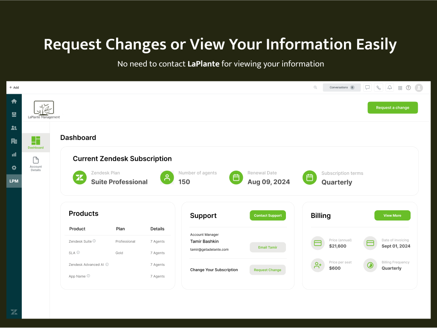Open the Admin settings gear icon
This screenshot has height=328, width=437.
(x=14, y=168)
